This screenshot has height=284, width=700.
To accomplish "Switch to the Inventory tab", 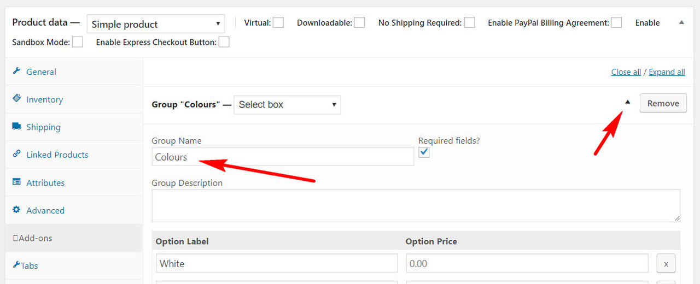I will pos(74,99).
